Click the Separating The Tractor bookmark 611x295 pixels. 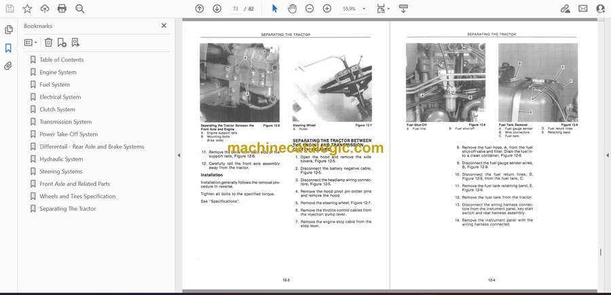coord(67,209)
